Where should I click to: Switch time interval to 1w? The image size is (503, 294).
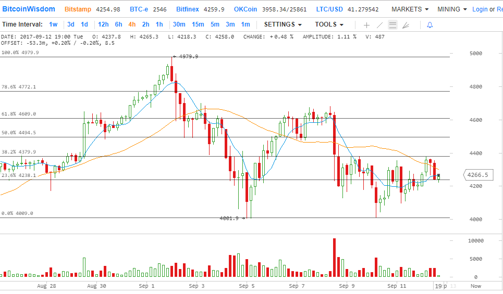(53, 24)
